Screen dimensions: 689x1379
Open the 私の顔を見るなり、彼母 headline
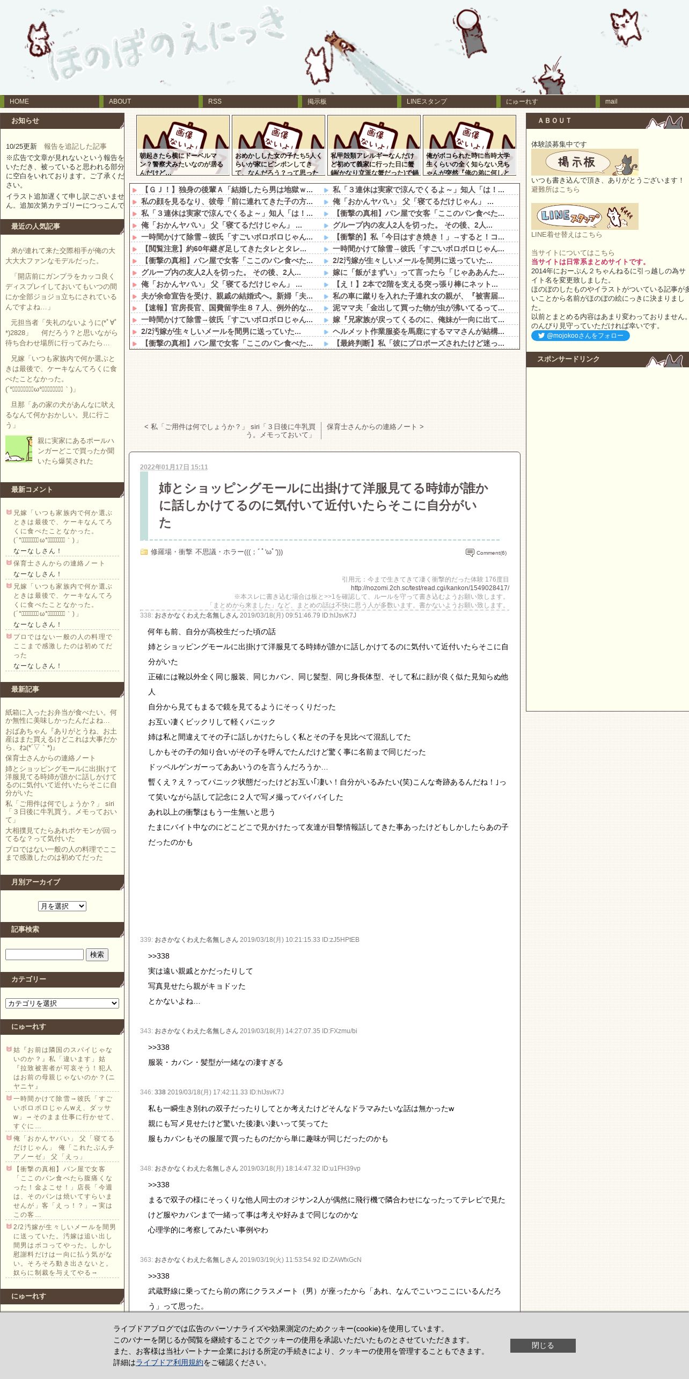pos(227,202)
